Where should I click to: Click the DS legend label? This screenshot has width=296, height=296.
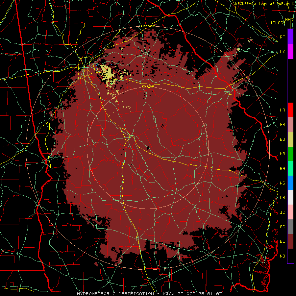(x=282, y=198)
